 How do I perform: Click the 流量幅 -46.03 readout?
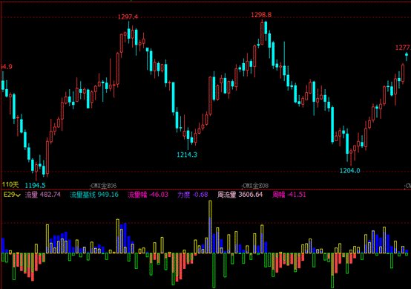click(x=148, y=195)
